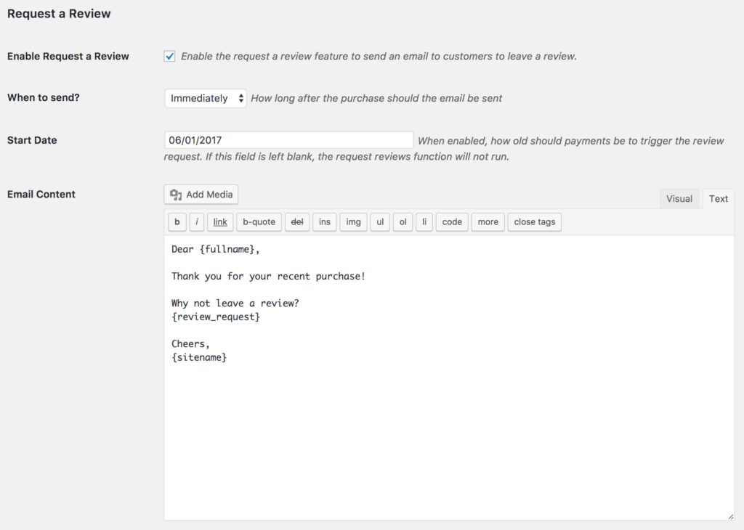Click the ins quicktag button
The width and height of the screenshot is (744, 530).
[x=324, y=222]
